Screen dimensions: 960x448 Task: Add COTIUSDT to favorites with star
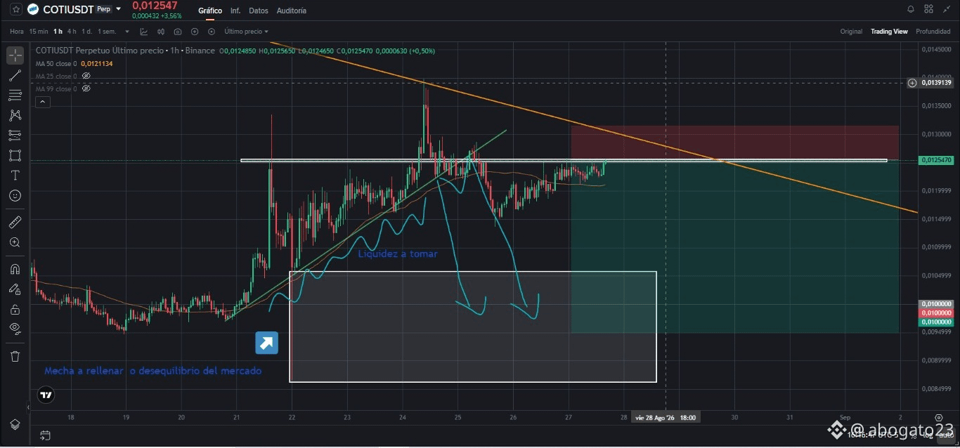[15, 9]
